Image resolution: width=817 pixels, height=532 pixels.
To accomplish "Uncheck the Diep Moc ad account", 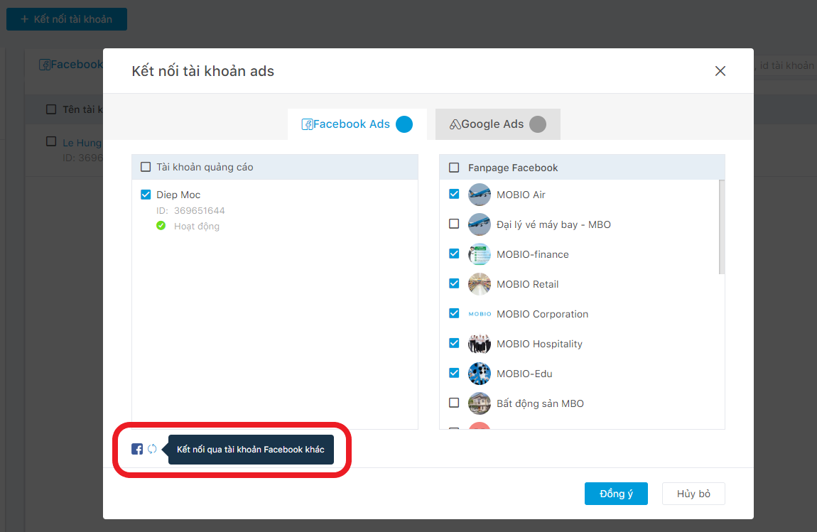I will (146, 195).
